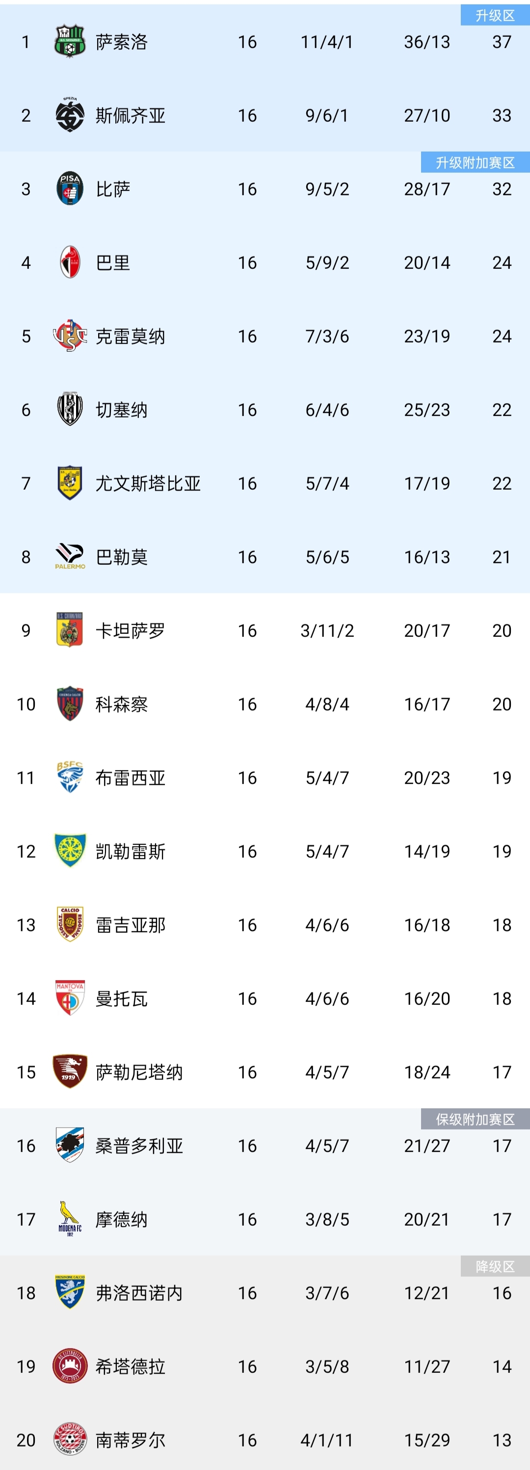Viewport: 530px width, 1470px height.
Task: Click the 升级附加赛区 playoff zone label
Action: point(475,162)
